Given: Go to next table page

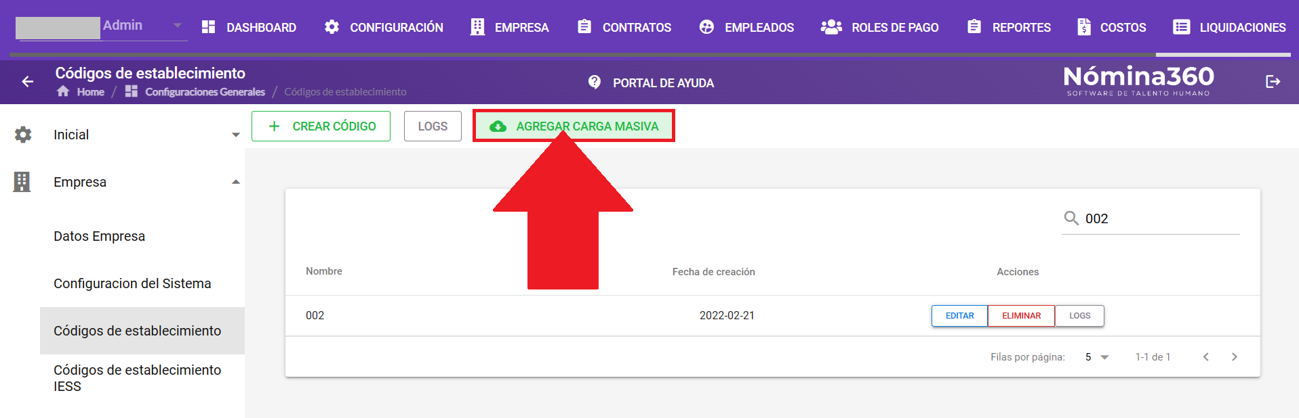Looking at the screenshot, I should click(1235, 357).
